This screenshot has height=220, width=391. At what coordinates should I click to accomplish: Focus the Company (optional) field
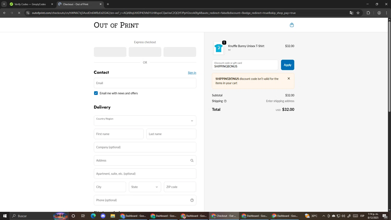tap(145, 147)
